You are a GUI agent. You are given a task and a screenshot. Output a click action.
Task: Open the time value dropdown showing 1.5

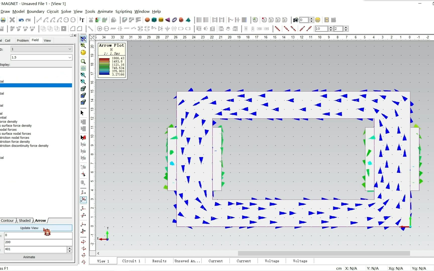pos(70,57)
